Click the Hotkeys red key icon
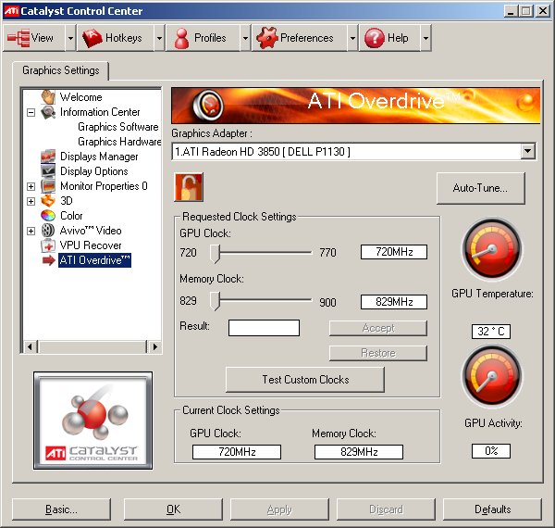The width and height of the screenshot is (555, 528). 92,38
